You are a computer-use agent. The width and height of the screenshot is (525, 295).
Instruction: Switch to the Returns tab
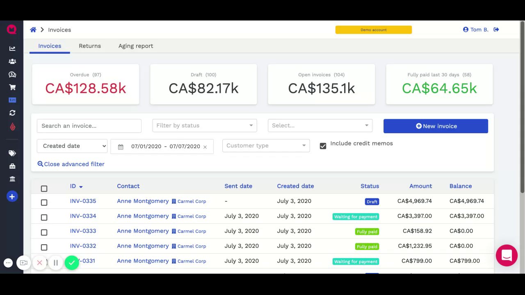90,46
